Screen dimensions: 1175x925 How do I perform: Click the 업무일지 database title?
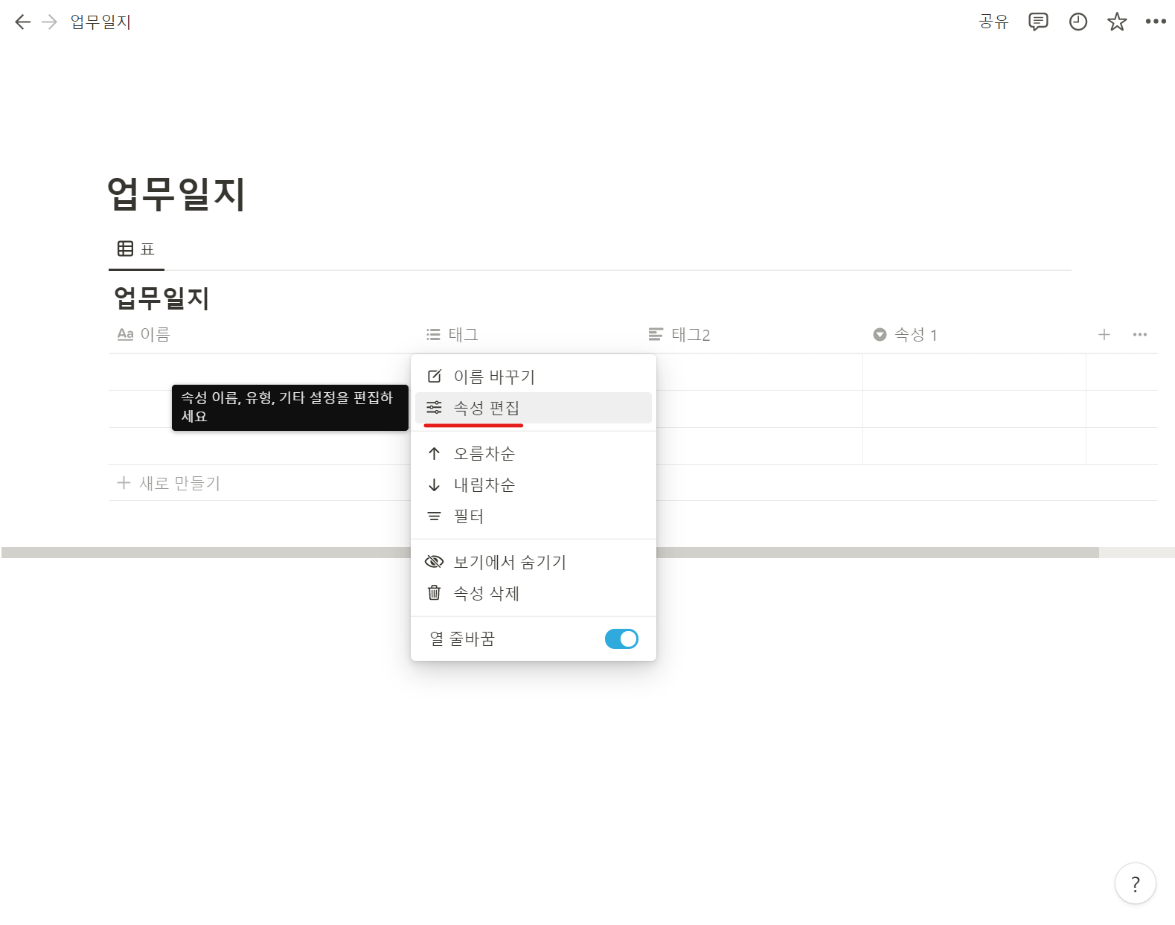click(161, 298)
